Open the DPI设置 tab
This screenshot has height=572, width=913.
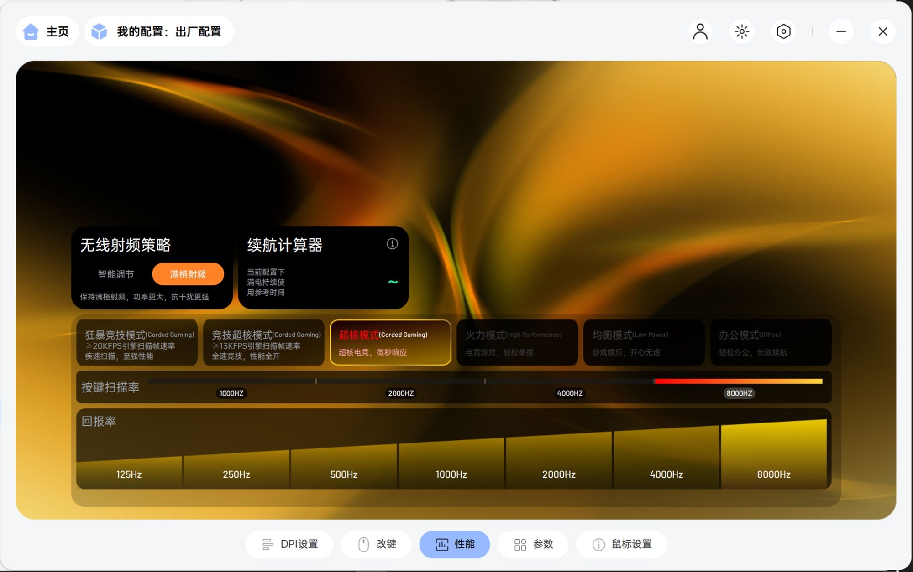289,544
